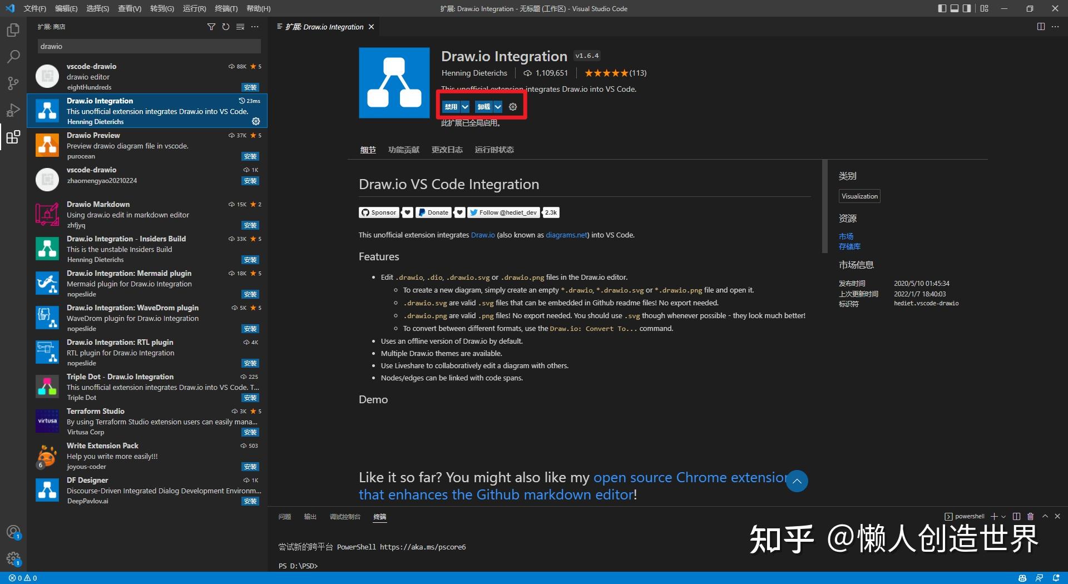Refresh the extensions list
1068x584 pixels.
[226, 27]
